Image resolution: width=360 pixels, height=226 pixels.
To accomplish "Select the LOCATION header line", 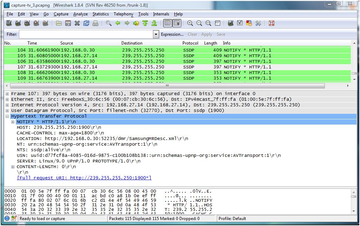I will [x=102, y=139].
